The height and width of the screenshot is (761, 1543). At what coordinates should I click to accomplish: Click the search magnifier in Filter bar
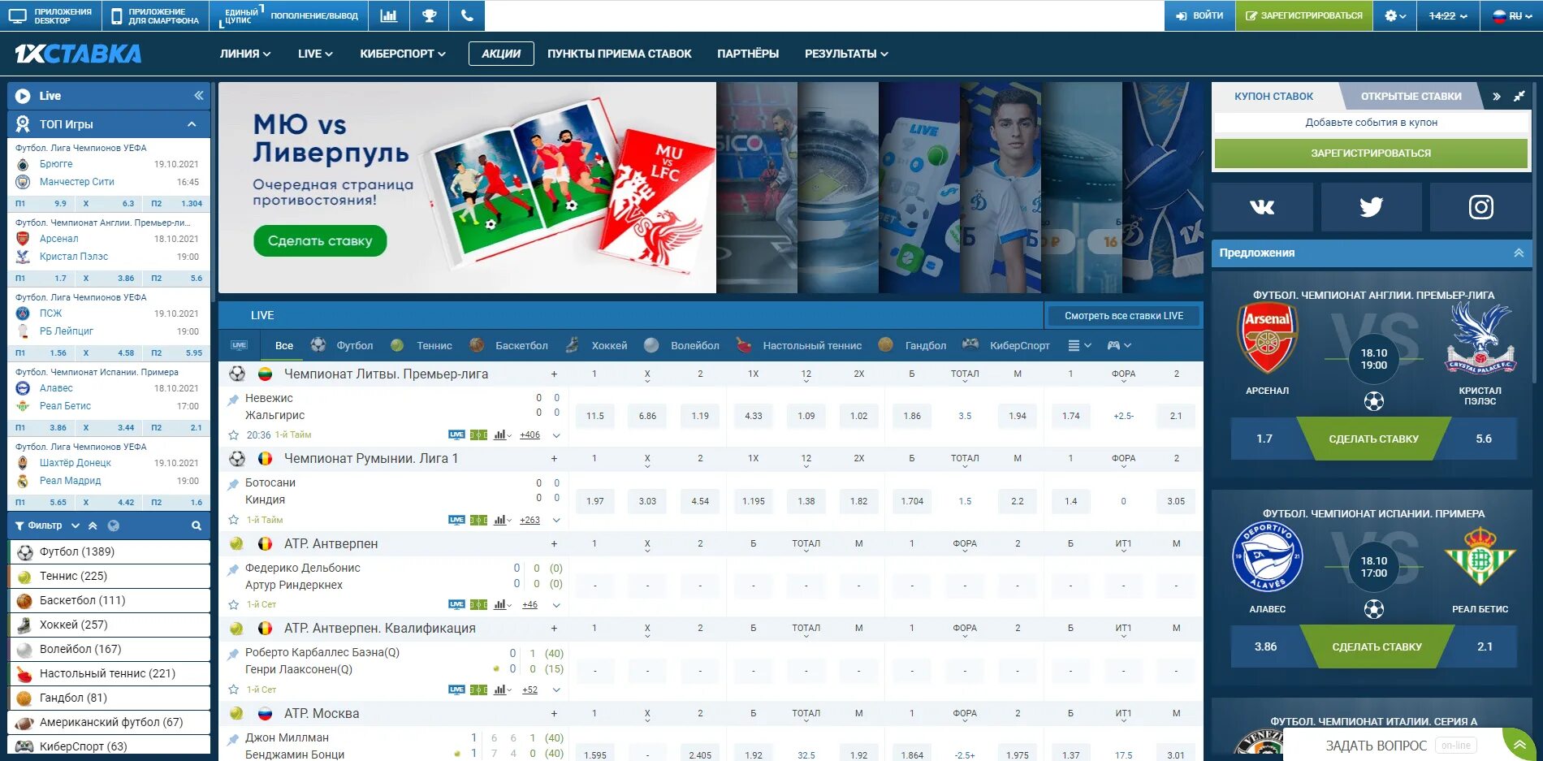(x=197, y=525)
